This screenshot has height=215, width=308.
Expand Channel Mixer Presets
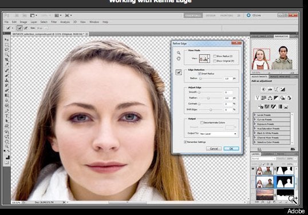point(255,137)
